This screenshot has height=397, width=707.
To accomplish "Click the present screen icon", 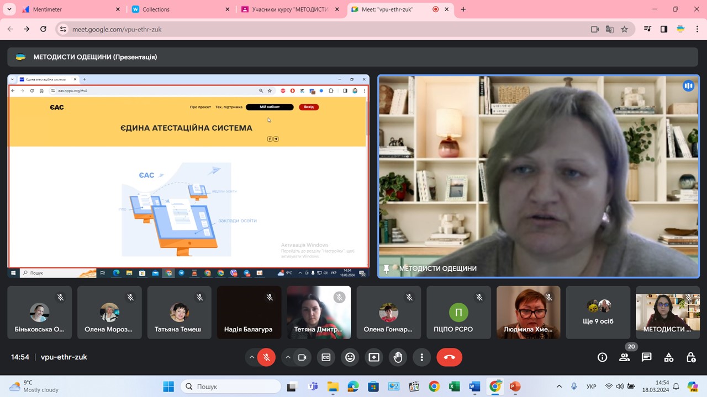I will tap(374, 357).
